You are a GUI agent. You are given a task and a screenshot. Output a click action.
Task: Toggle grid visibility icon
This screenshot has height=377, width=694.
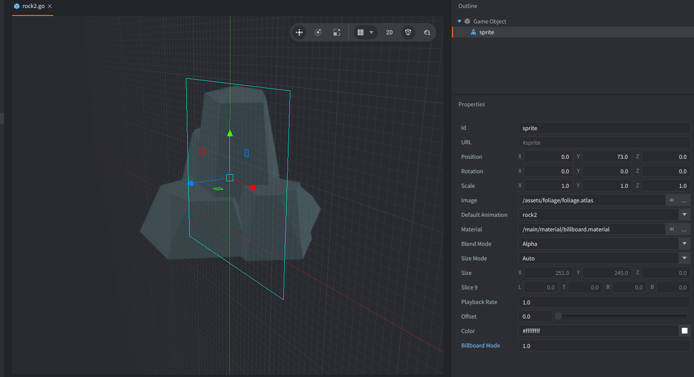click(x=361, y=32)
